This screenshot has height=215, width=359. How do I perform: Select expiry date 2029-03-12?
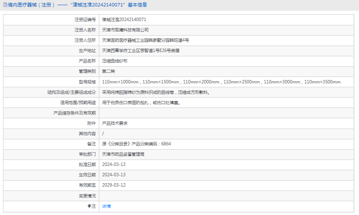(x=114, y=185)
